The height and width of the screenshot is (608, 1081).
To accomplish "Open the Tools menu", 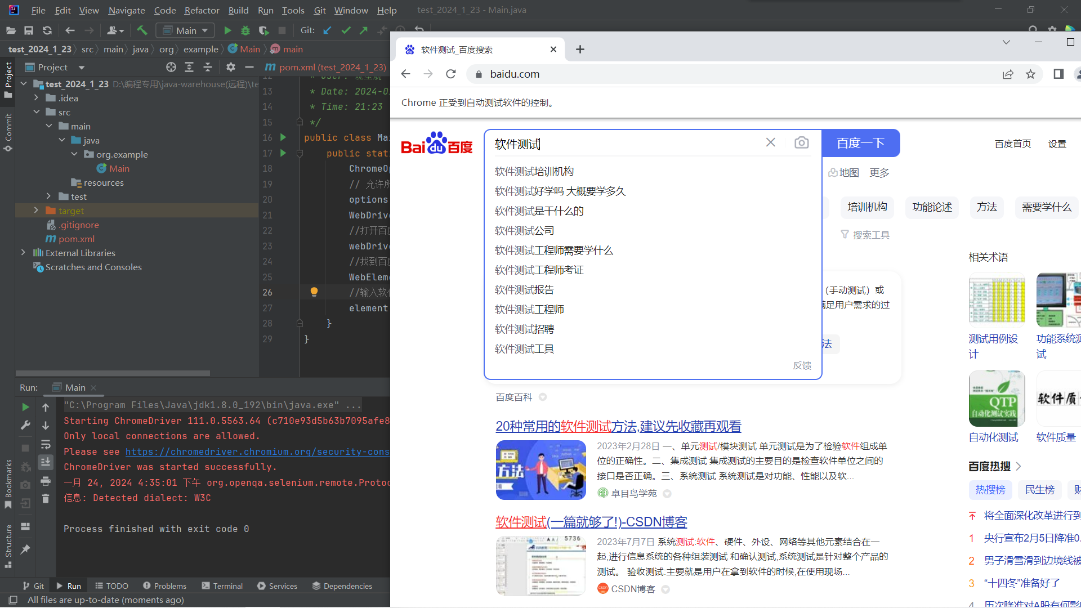I will click(293, 10).
